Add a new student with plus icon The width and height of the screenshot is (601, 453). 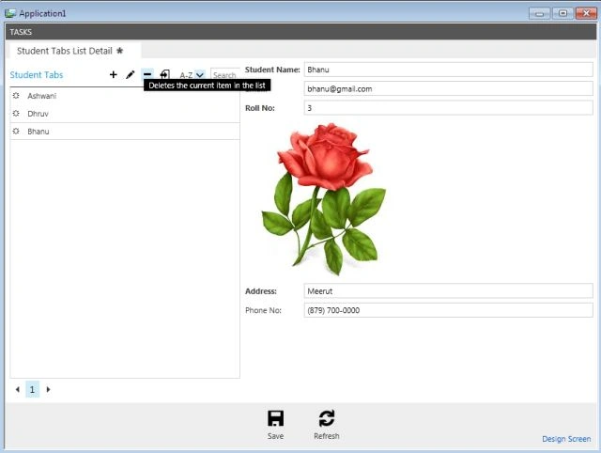pyautogui.click(x=113, y=74)
